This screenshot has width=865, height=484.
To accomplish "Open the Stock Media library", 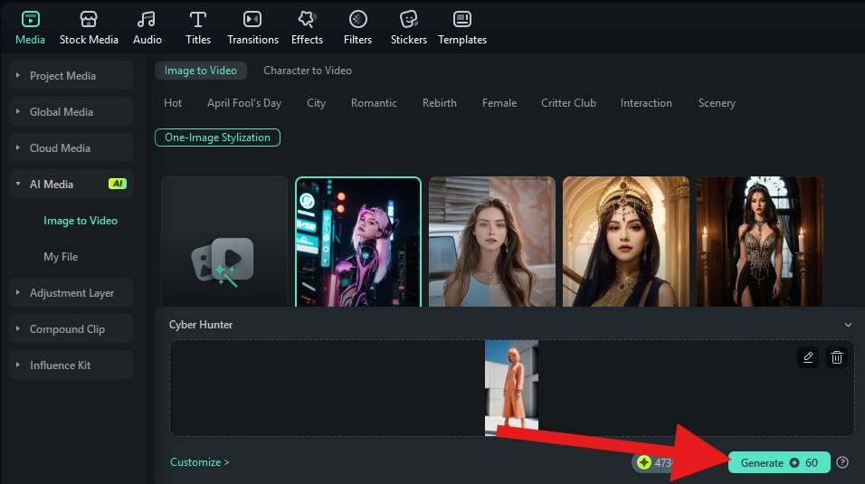I will pos(89,28).
